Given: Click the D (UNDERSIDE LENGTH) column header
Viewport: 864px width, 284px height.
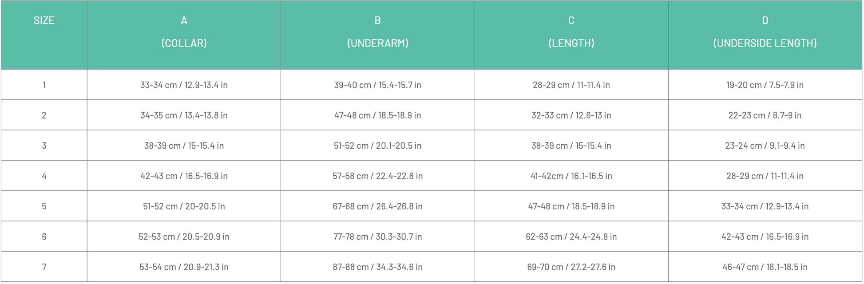Looking at the screenshot, I should tap(765, 32).
